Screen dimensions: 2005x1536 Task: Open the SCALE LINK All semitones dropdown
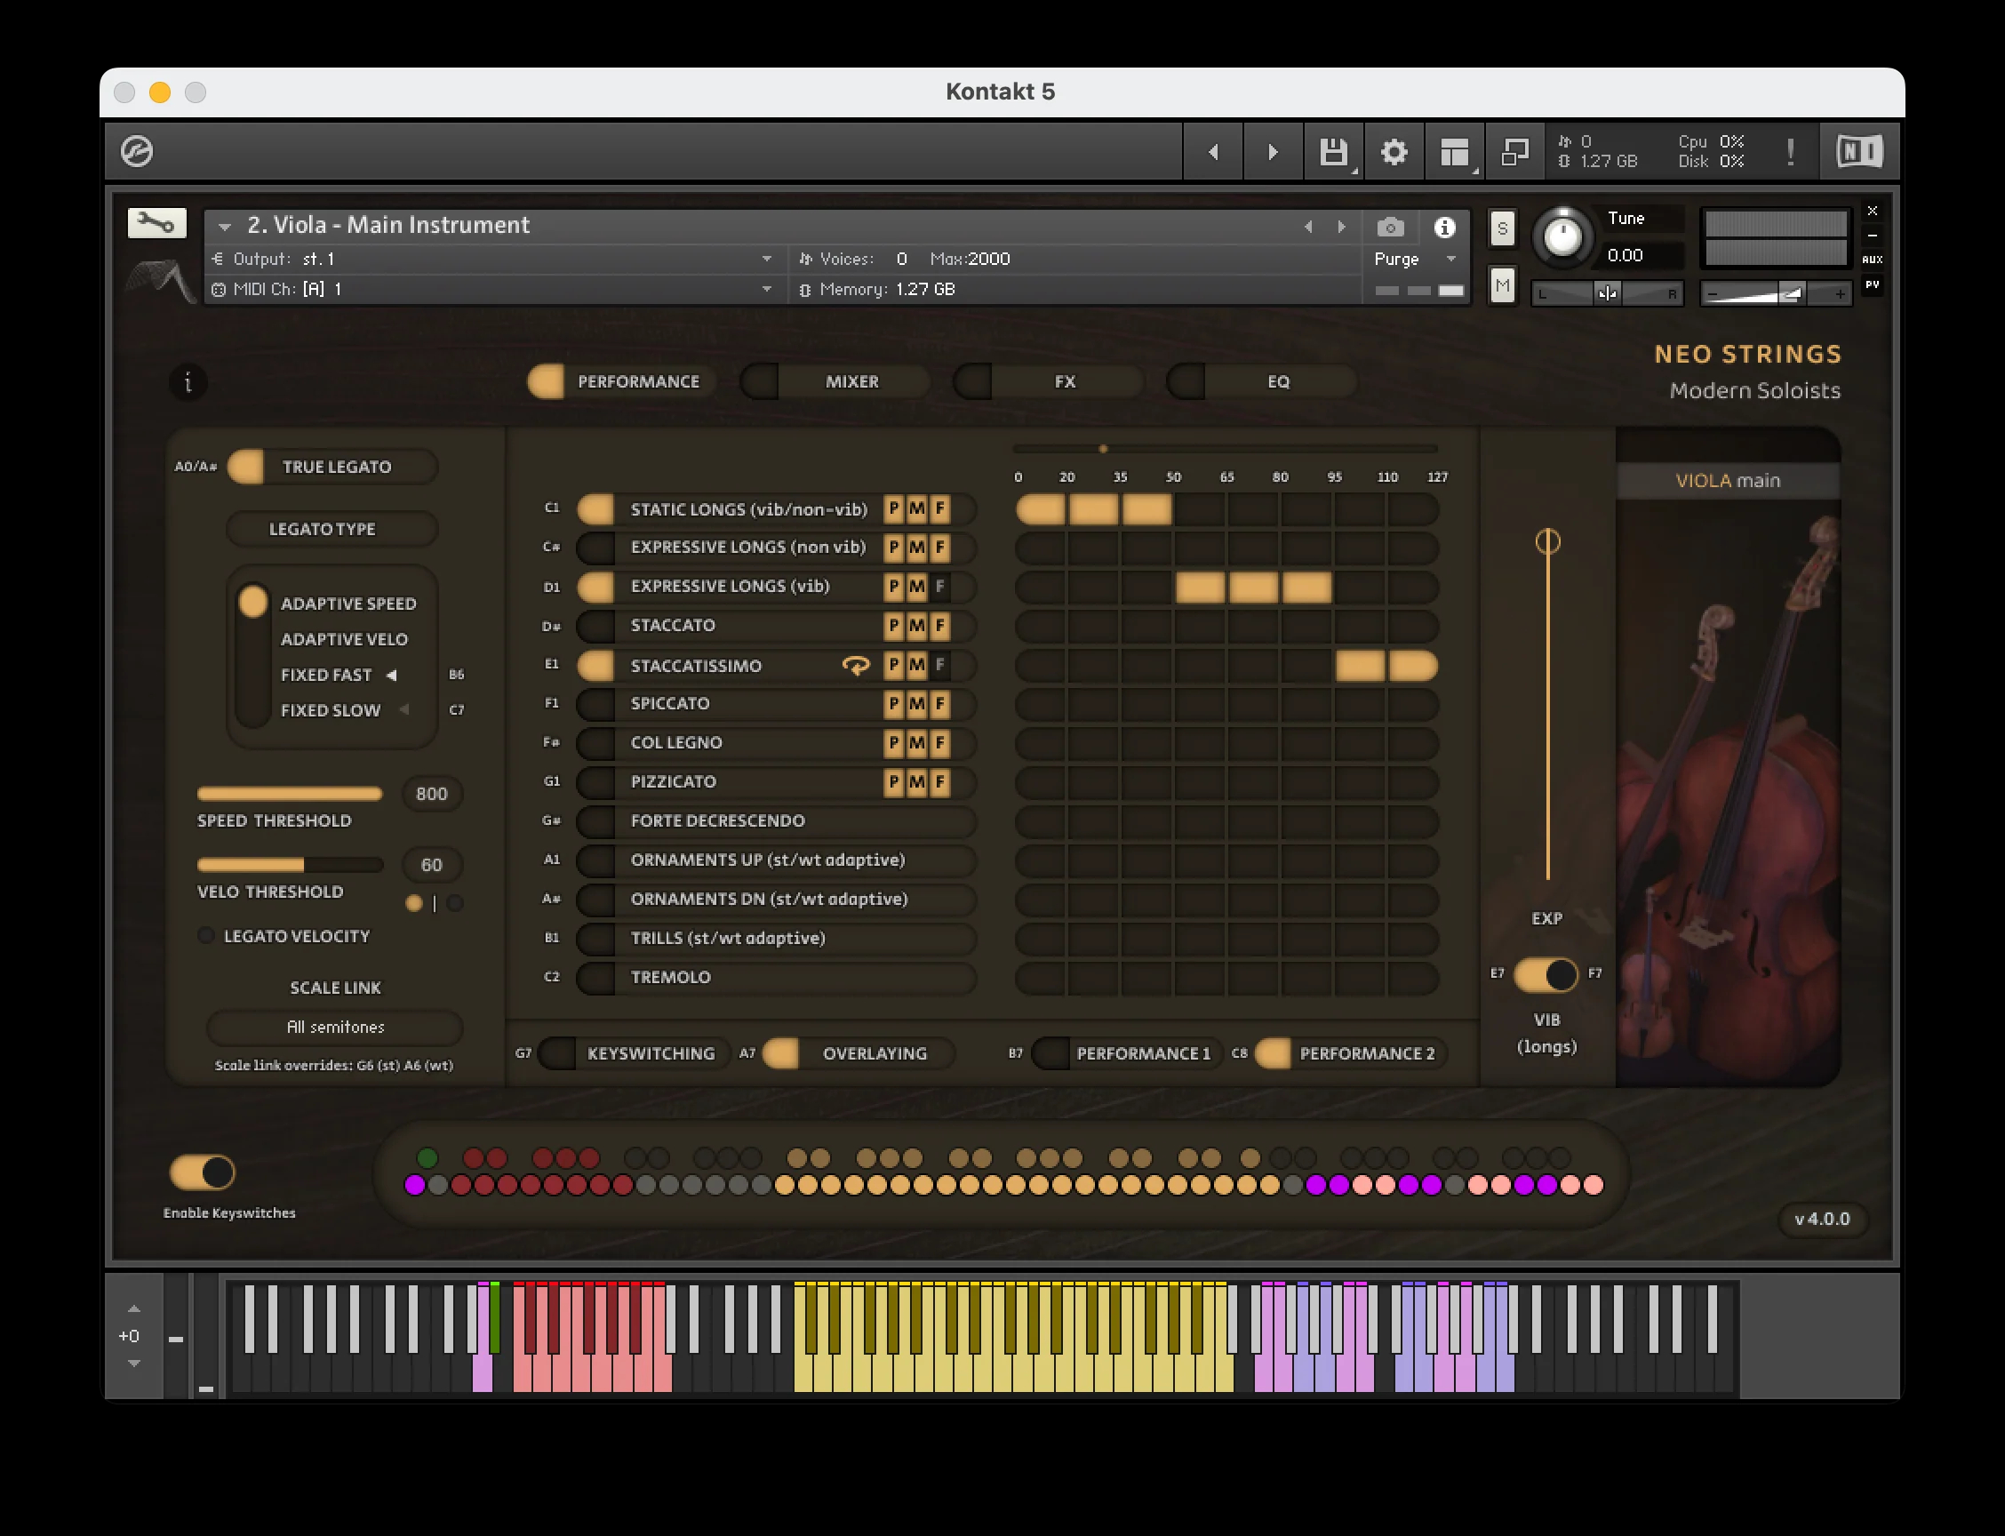coord(336,1027)
